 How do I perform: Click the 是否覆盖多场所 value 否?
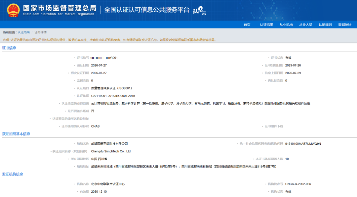click(93, 111)
